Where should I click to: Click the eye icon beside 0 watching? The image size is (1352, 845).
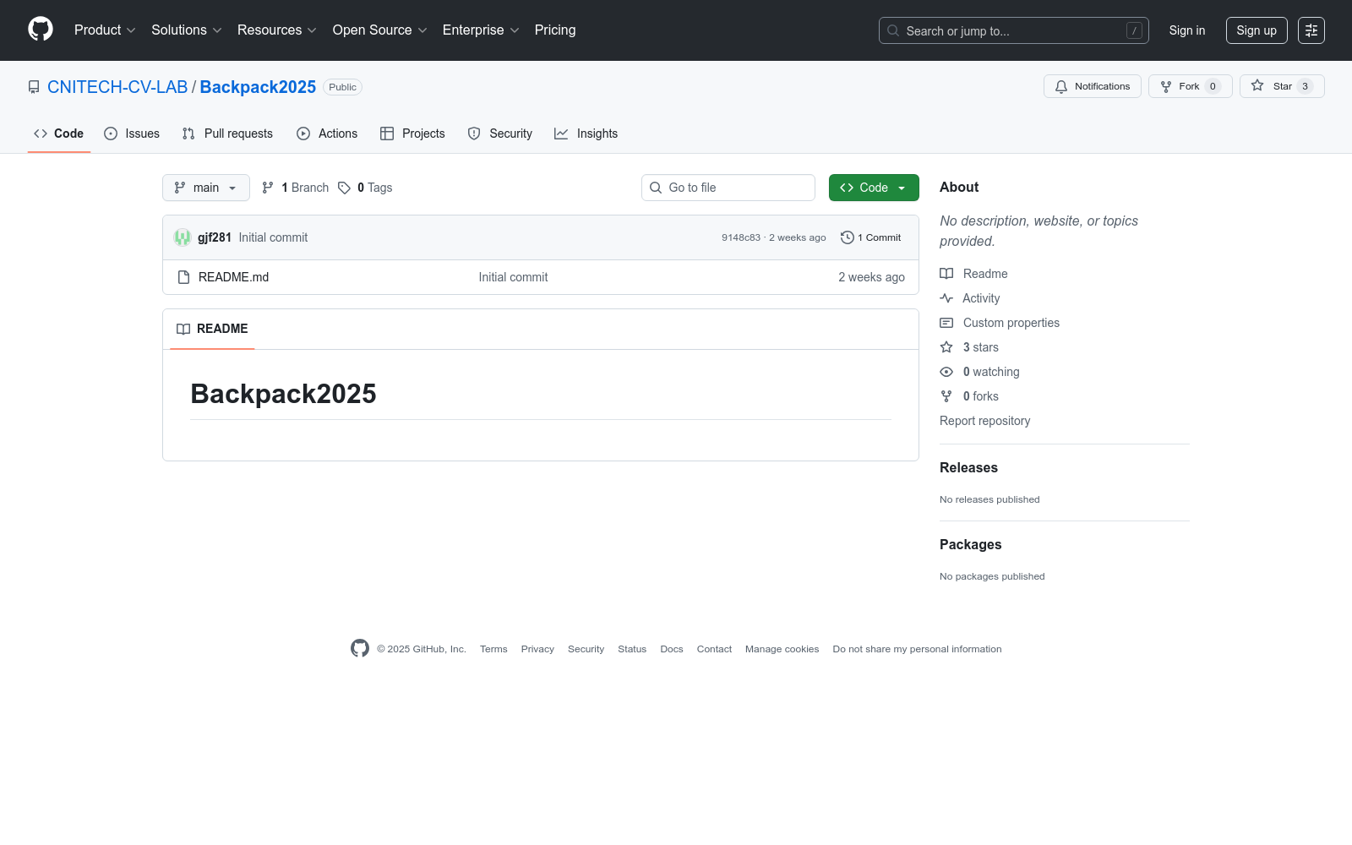(x=946, y=372)
